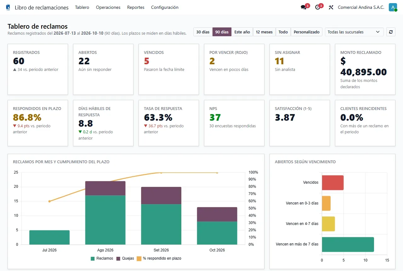Screen dimensions: 403x271
Task: Open the user avatar menu
Action: [393, 7]
